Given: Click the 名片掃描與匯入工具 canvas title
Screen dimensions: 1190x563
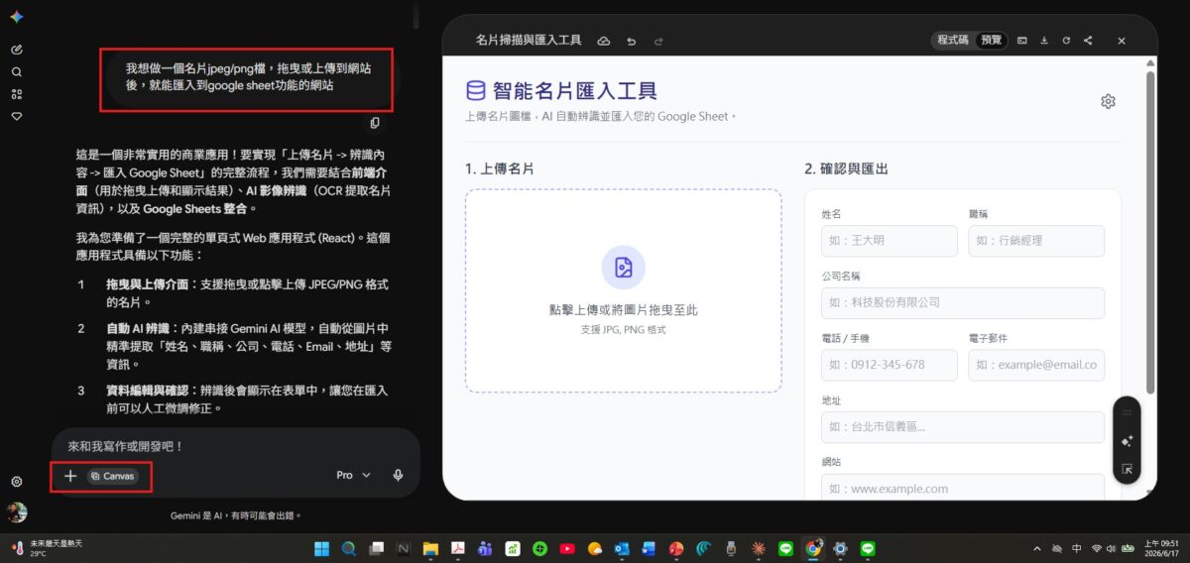Looking at the screenshot, I should [x=529, y=41].
